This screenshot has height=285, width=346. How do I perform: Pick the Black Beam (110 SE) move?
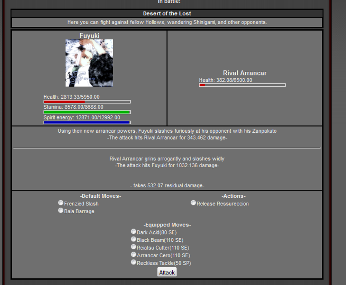(x=133, y=239)
